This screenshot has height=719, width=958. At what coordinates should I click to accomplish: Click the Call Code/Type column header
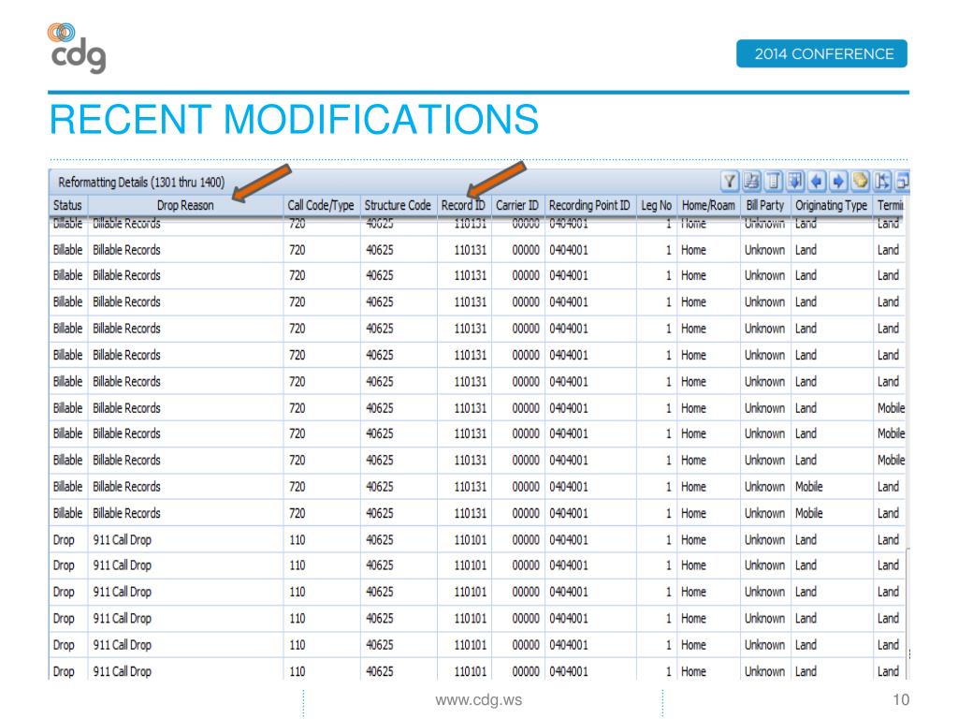click(322, 205)
